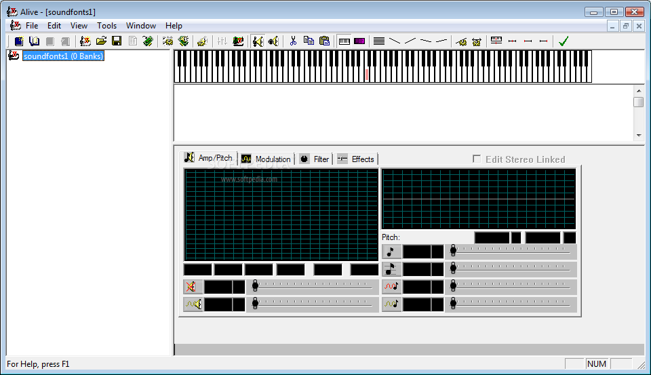Toggle the piano keyboard view icon
This screenshot has height=375, width=651.
(x=344, y=41)
